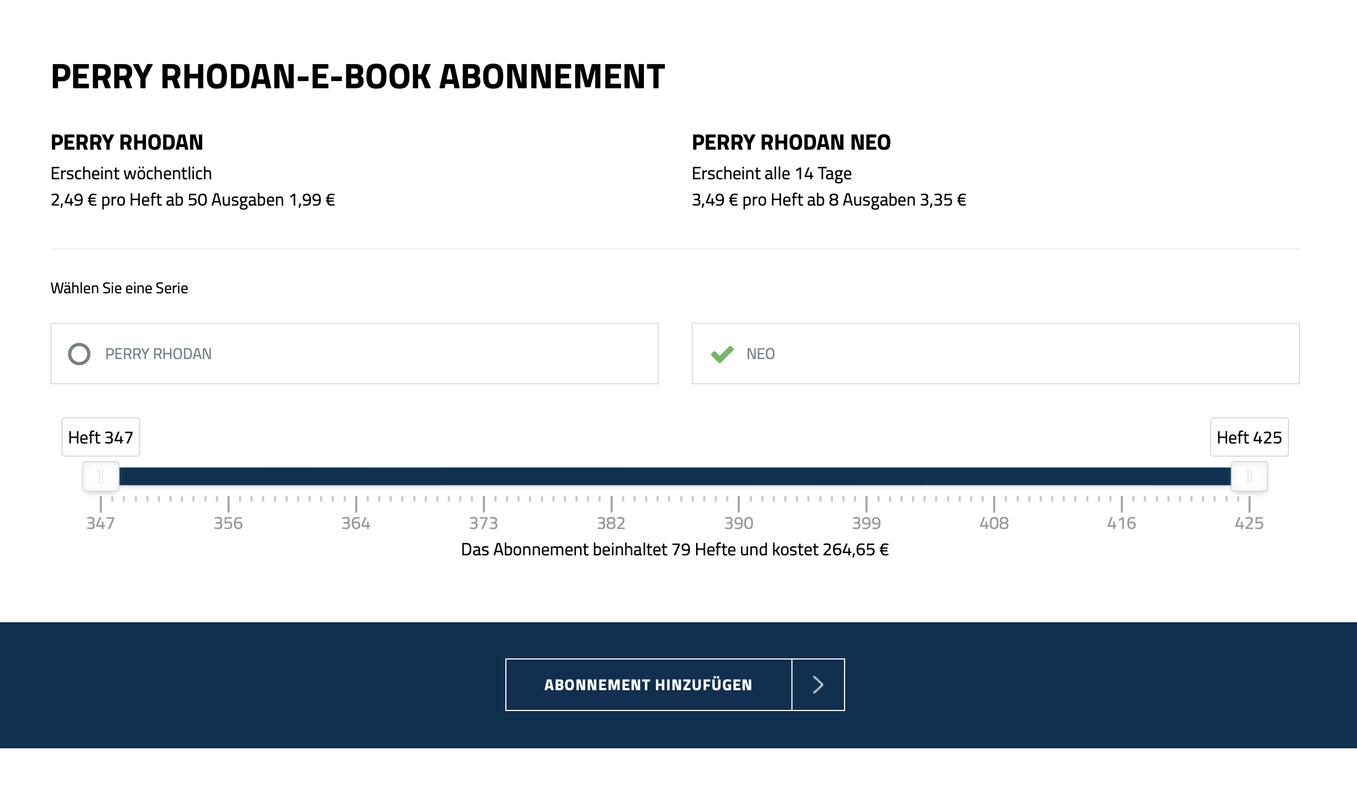Click the dark blue slider track middle

[x=675, y=476]
